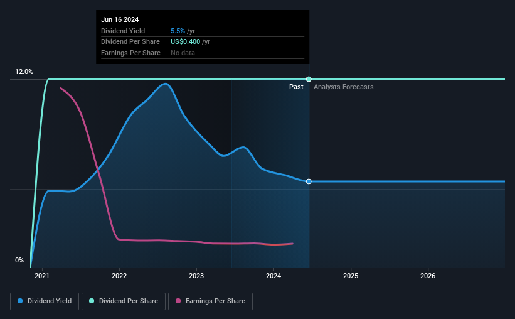Click the 2021 x-axis label
Screen dimensions: 515x319
41,276
